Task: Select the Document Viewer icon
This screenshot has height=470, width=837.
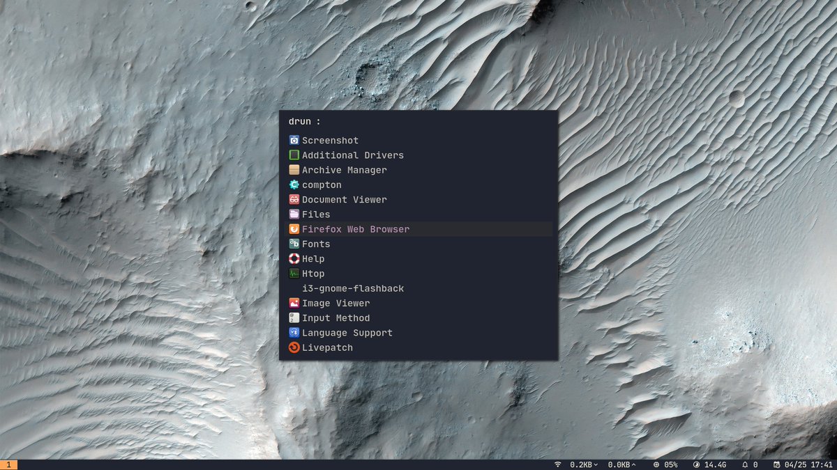Action: point(294,199)
